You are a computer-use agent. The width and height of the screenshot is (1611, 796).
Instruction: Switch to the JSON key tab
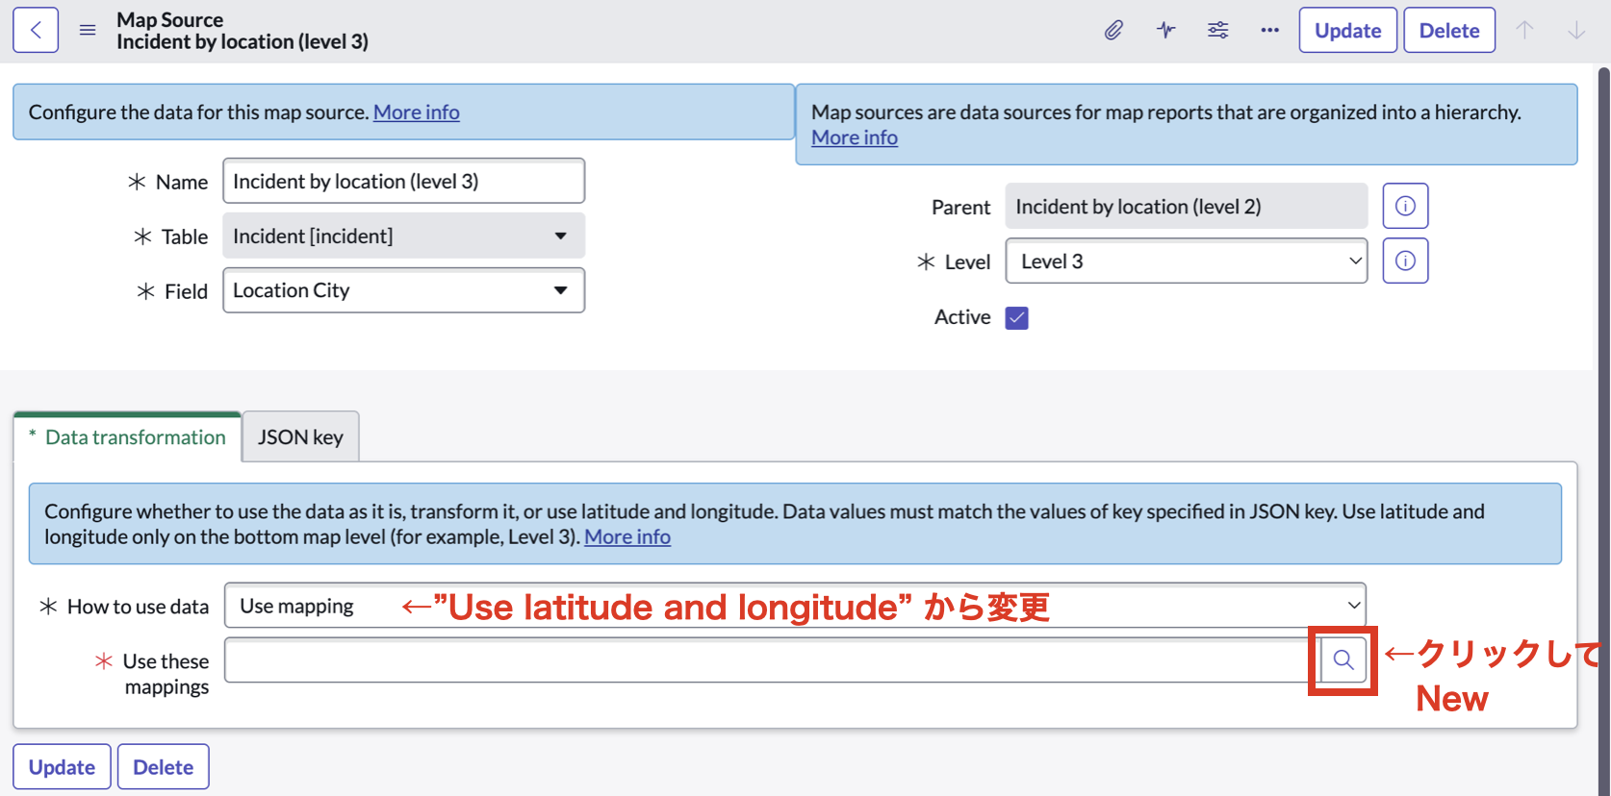tap(300, 437)
